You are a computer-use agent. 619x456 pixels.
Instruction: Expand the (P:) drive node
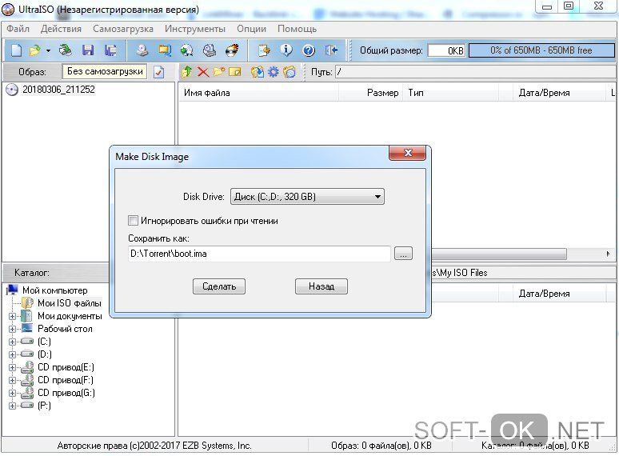[x=12, y=406]
